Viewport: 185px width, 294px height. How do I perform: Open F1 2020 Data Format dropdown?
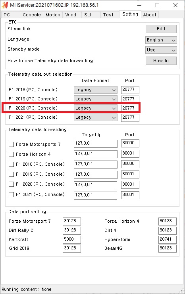tap(96, 108)
